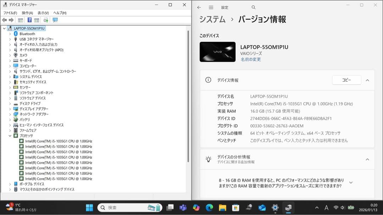Click the VAIO laptop device thumbnail
383x215 pixels.
[217, 52]
